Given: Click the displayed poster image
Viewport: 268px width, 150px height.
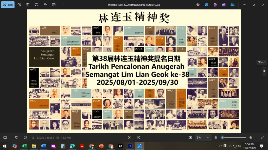Looking at the screenshot, I should 134,71.
